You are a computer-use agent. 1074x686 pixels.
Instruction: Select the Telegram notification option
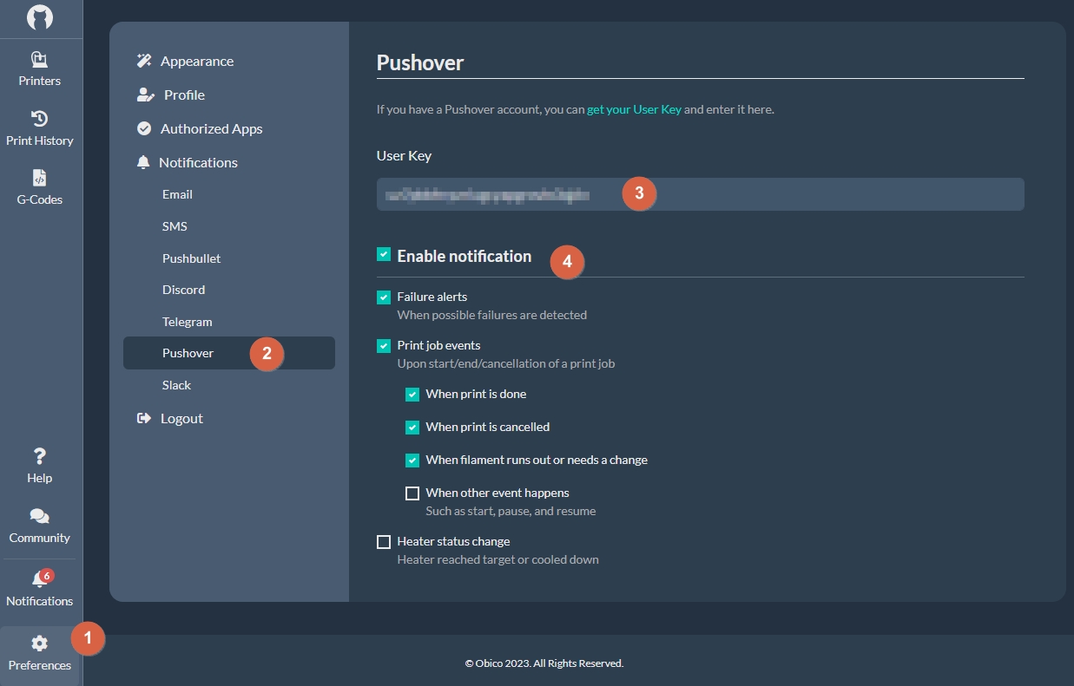point(187,322)
